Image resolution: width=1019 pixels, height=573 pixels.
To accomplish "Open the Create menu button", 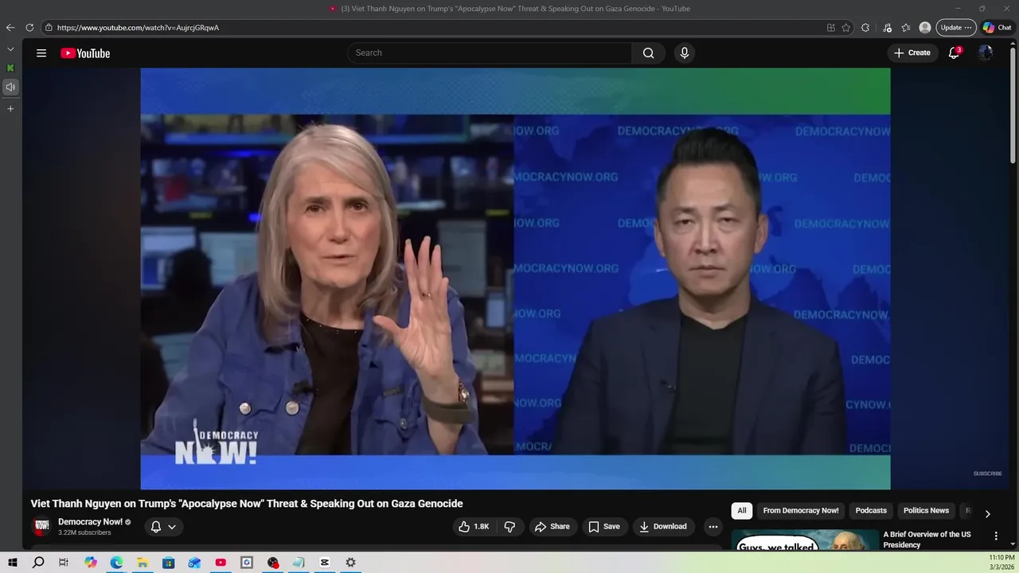I will click(912, 53).
